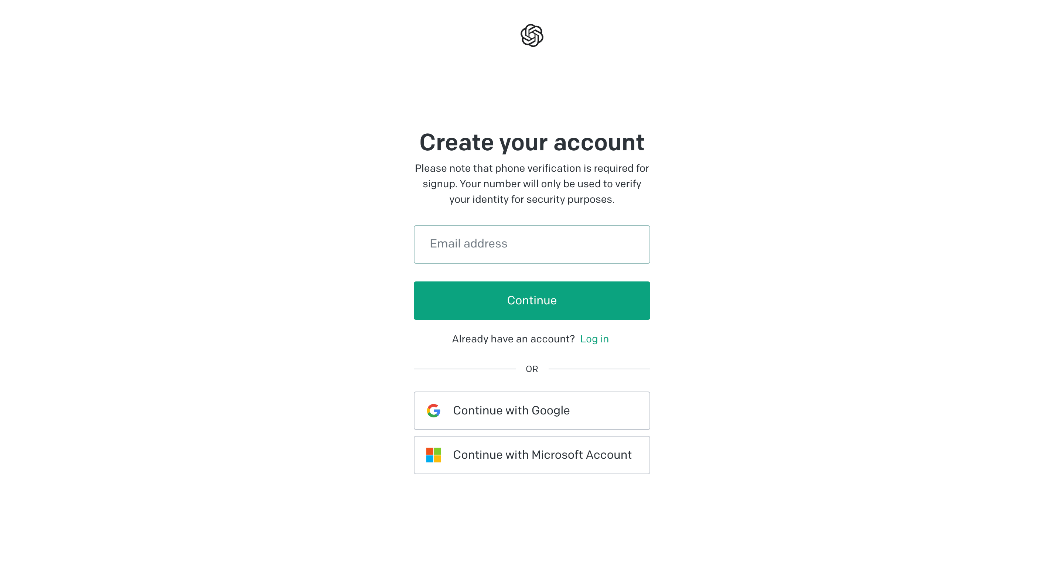Click the word "Create" in the heading
The width and height of the screenshot is (1064, 588).
click(456, 143)
